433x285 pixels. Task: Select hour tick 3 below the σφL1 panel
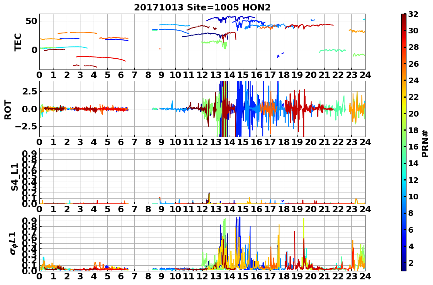pos(80,276)
